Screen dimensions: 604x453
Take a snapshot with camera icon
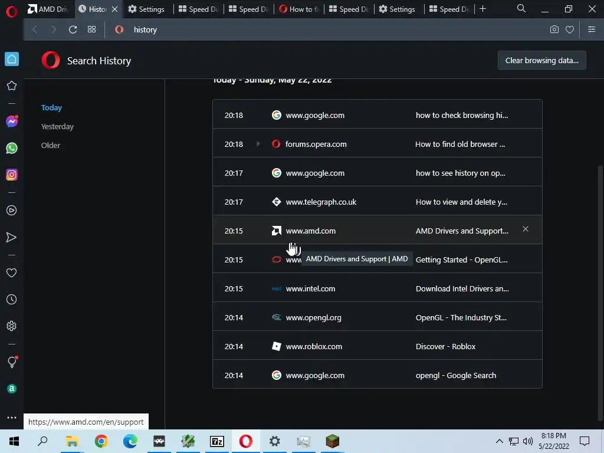tap(554, 29)
